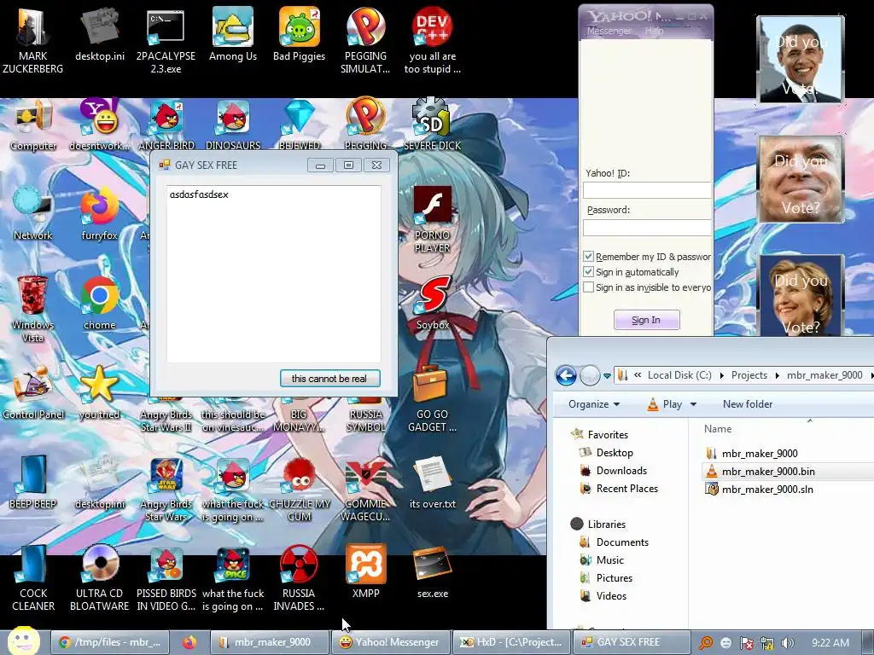
Task: Enable 'Sign in as invisible to everyone' checkbox
Action: (x=588, y=287)
